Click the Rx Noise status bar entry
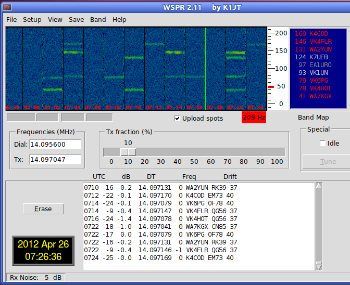This screenshot has width=350, height=285. click(36, 277)
